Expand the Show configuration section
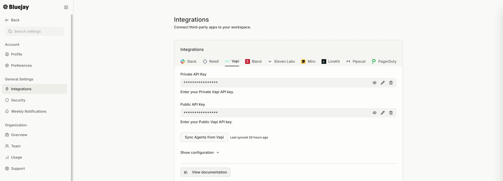Image resolution: width=503 pixels, height=181 pixels. pyautogui.click(x=200, y=152)
